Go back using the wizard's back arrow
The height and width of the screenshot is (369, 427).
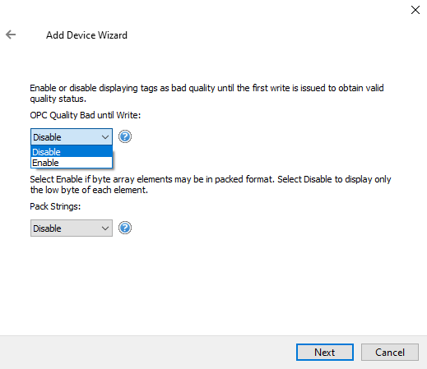click(x=11, y=35)
